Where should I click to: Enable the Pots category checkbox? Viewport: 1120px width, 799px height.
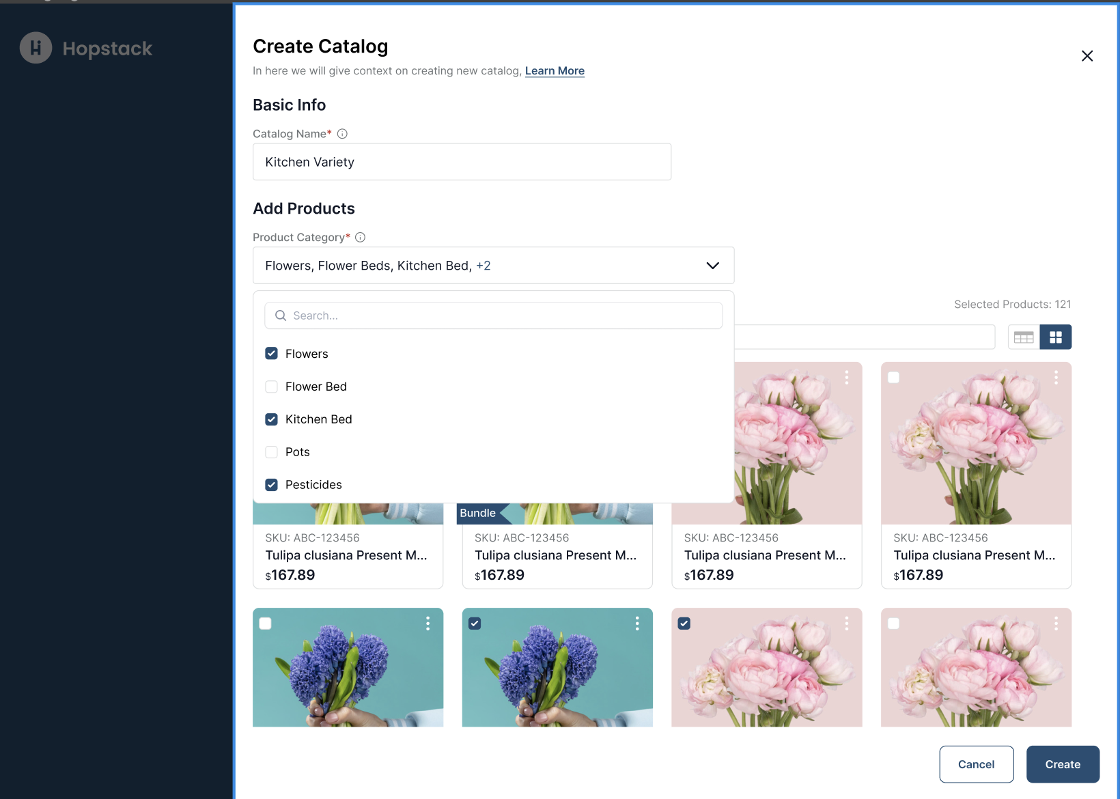[272, 452]
